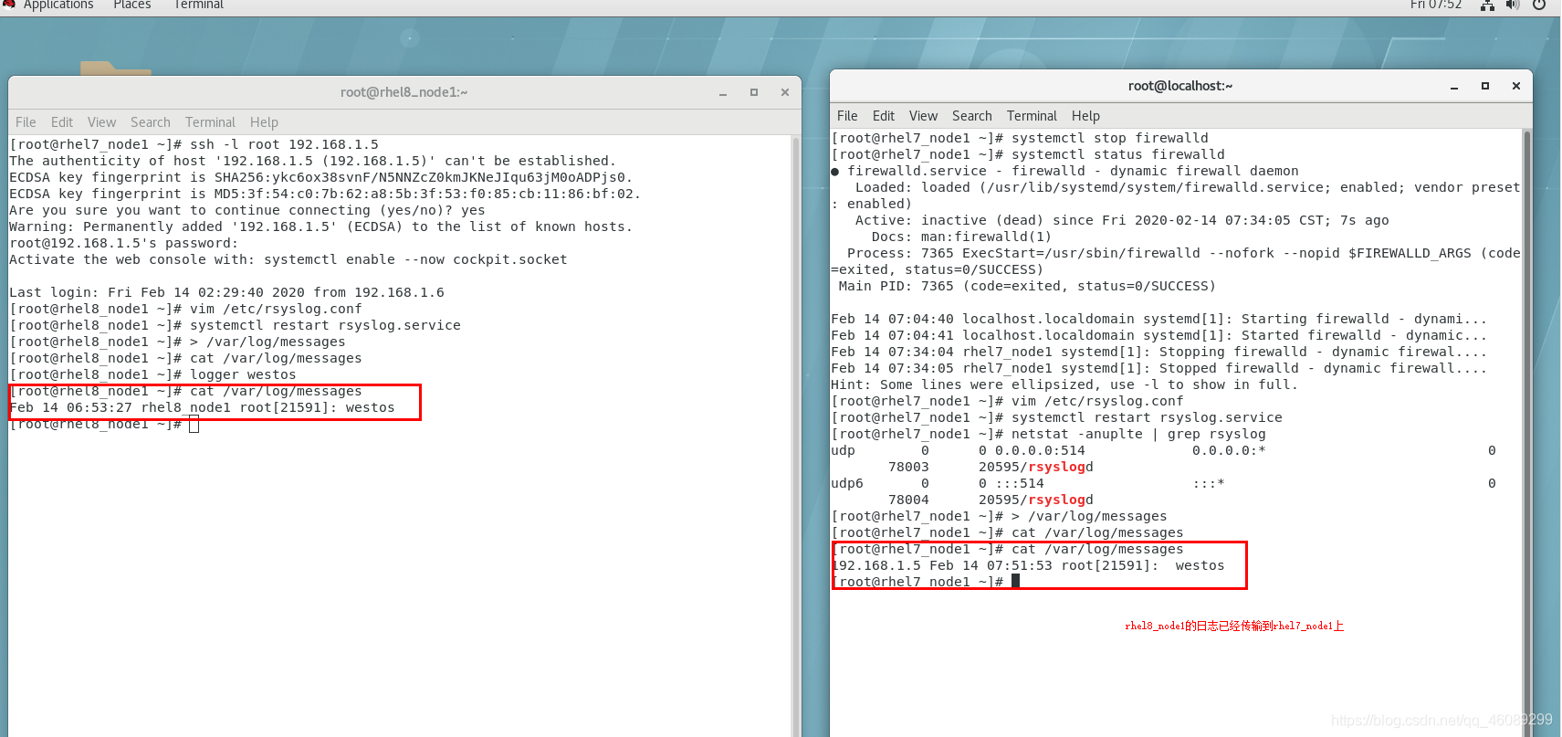Close the root@localhost terminal window
The height and width of the screenshot is (737, 1562).
(1516, 86)
